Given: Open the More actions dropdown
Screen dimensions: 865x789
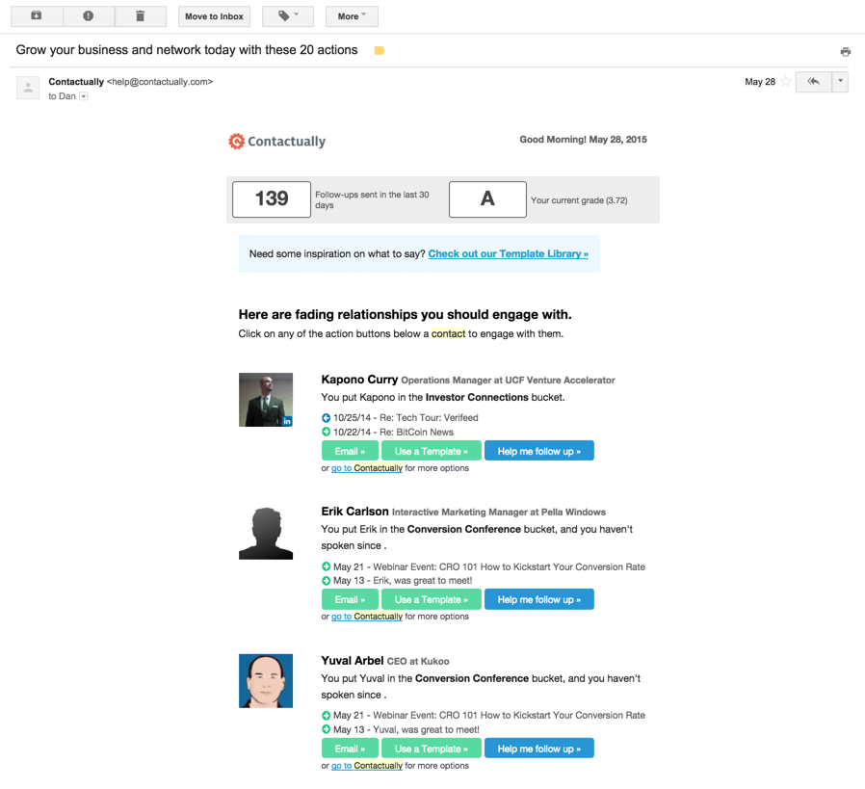Looking at the screenshot, I should [352, 16].
